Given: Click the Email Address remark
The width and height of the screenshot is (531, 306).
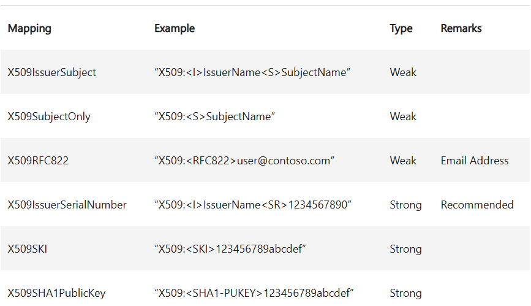Looking at the screenshot, I should pos(475,161).
